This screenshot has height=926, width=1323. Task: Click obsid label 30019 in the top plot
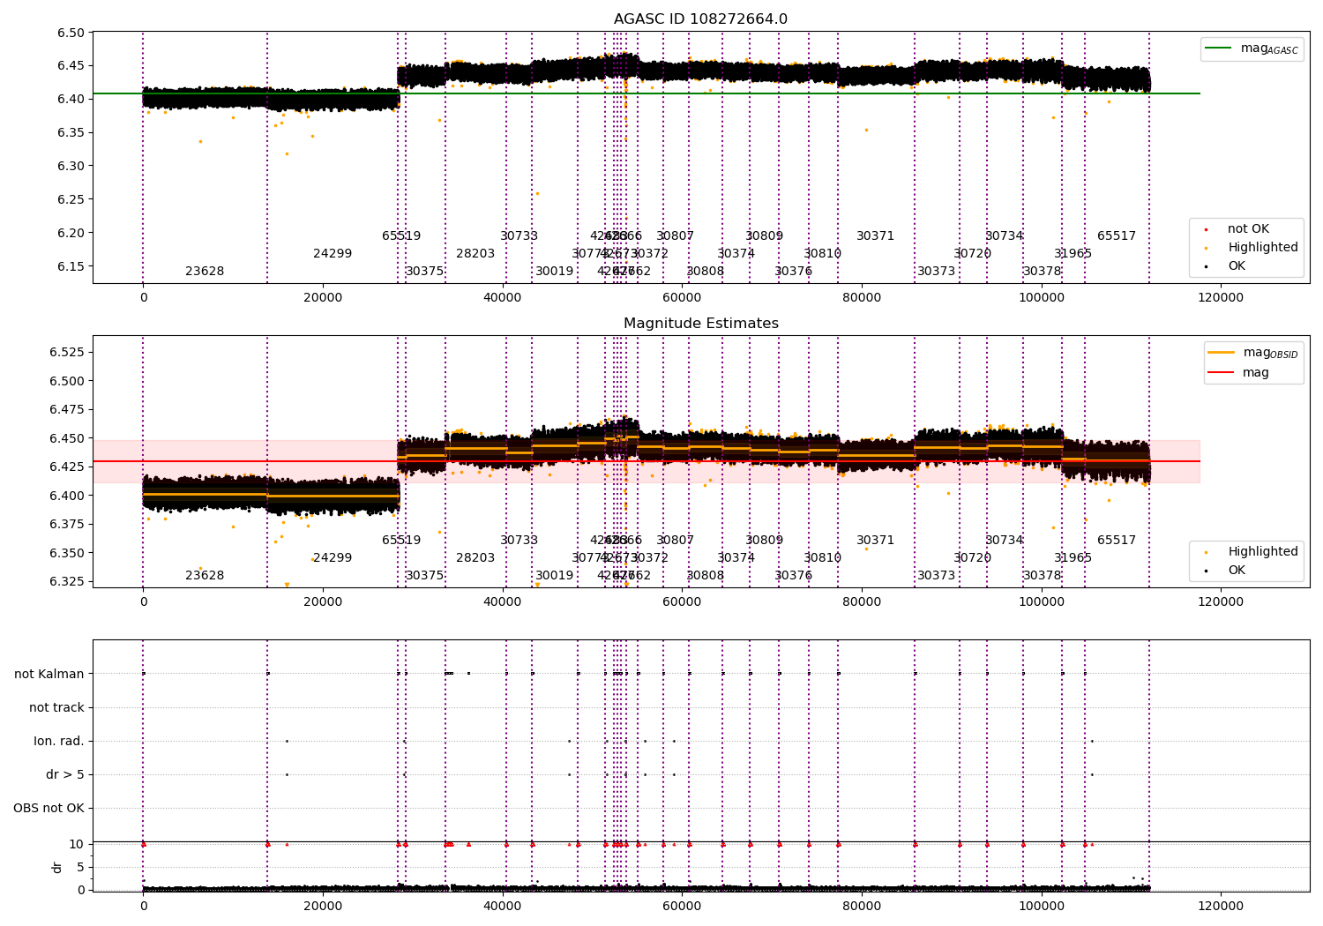tap(555, 272)
